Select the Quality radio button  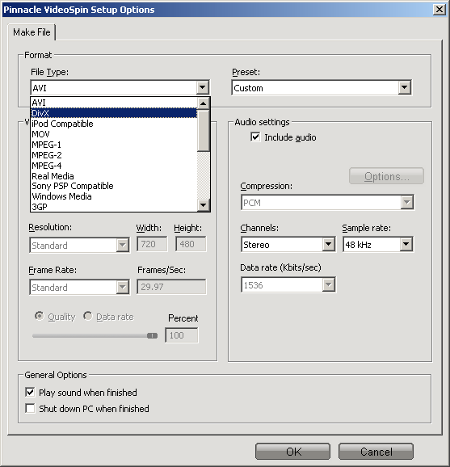pyautogui.click(x=40, y=316)
